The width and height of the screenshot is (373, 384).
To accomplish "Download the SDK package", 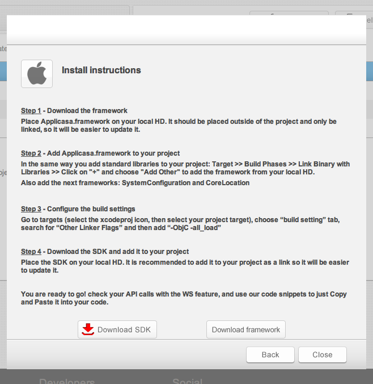I will coord(117,329).
